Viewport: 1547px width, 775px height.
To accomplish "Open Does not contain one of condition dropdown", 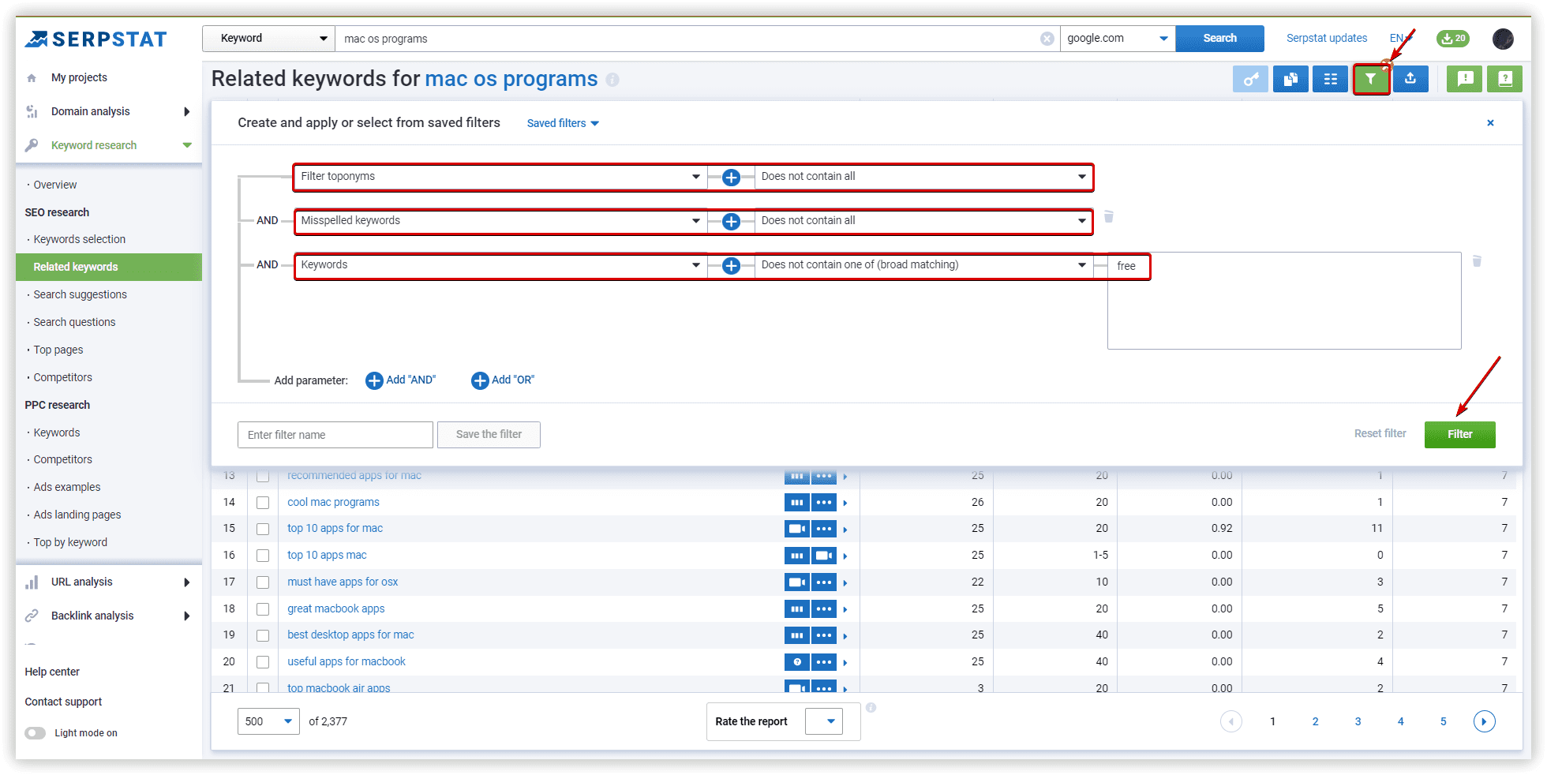I will coord(923,265).
